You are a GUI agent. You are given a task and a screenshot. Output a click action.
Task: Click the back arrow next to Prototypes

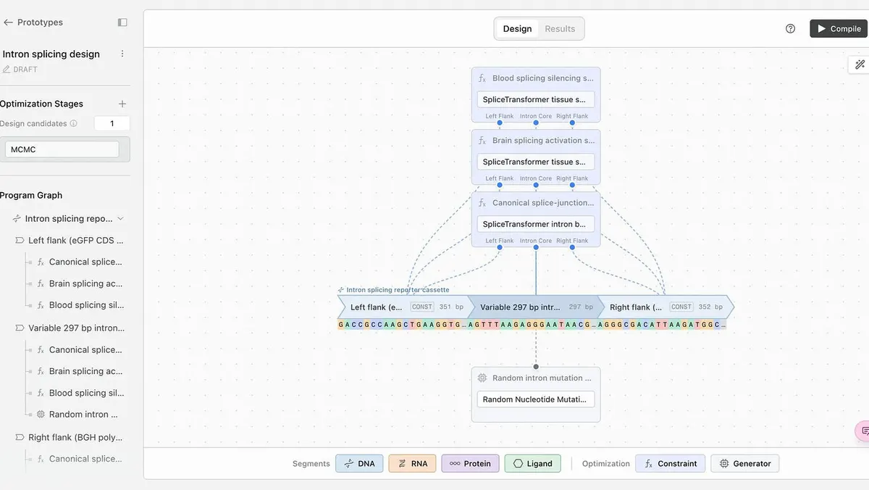[x=8, y=22]
